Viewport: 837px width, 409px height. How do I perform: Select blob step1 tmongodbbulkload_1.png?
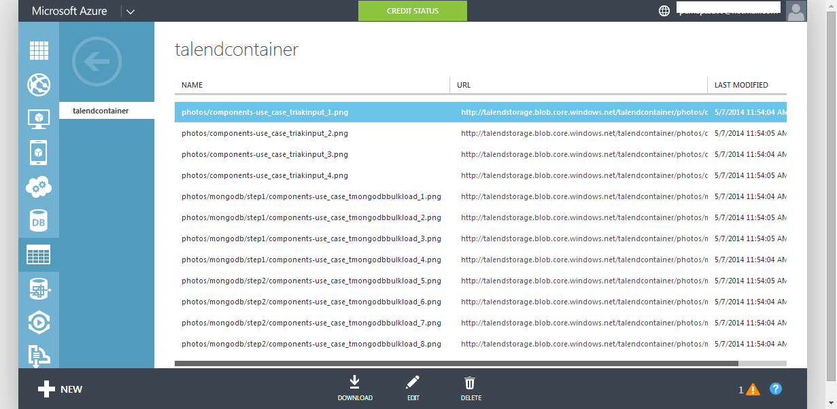coord(311,196)
